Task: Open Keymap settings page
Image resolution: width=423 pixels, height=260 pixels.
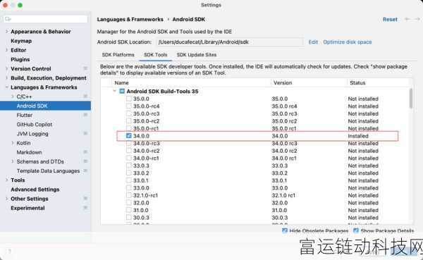Action: [x=21, y=41]
